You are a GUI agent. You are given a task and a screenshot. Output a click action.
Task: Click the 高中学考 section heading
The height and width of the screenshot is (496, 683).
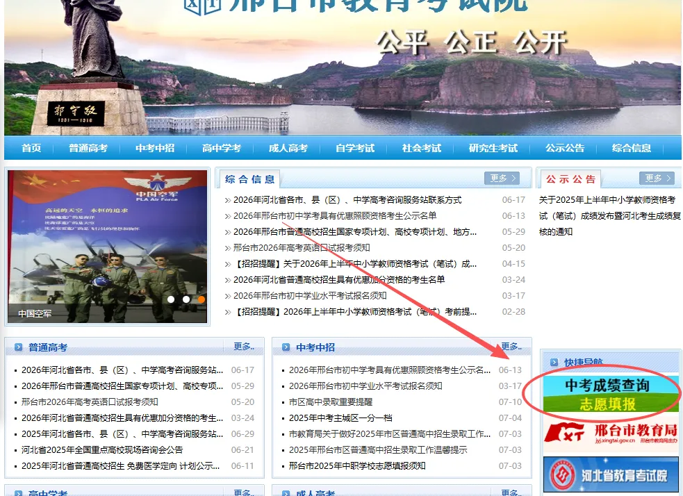coord(48,493)
